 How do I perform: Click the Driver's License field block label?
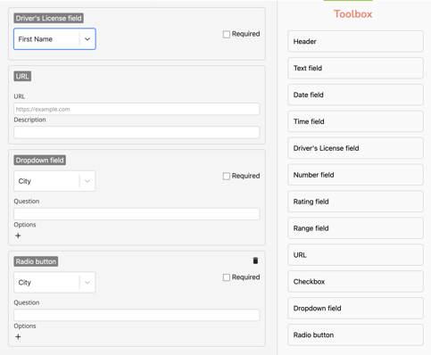tap(48, 18)
